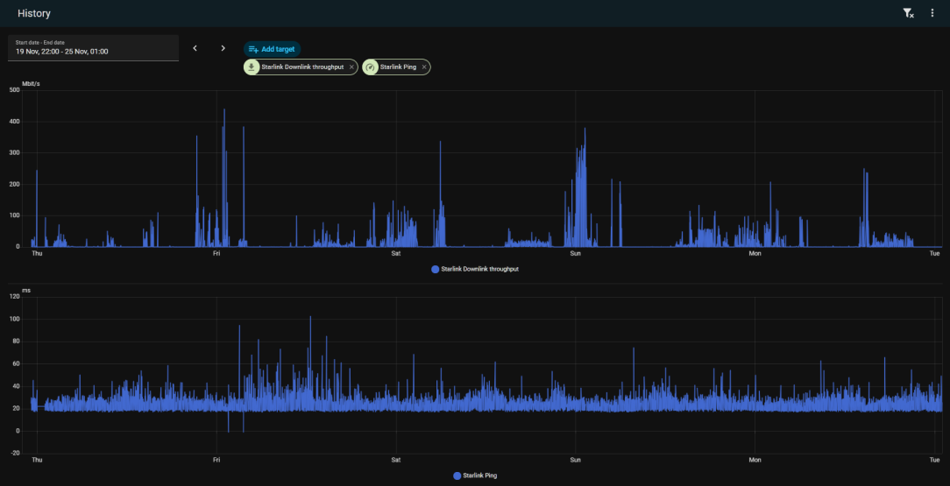This screenshot has height=486, width=950.
Task: Click the blue legend dot for Downlink throughput
Action: 435,270
